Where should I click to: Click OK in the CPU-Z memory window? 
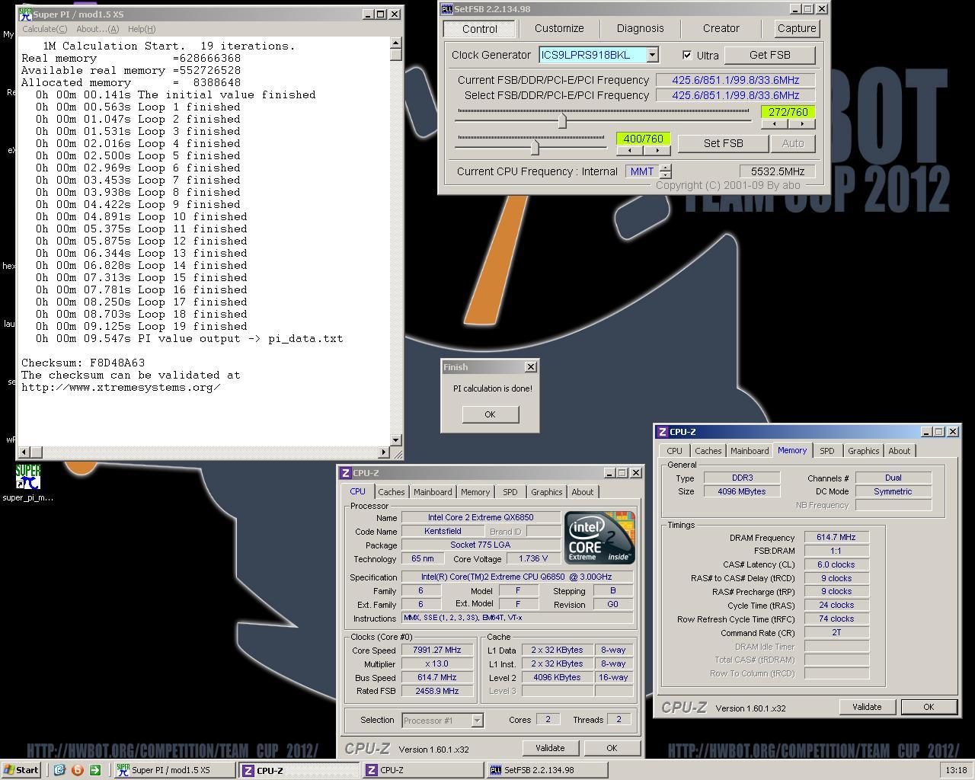tap(929, 707)
